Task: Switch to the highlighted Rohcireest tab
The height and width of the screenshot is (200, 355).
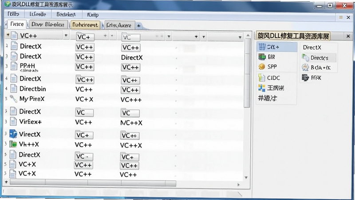Action: coord(85,25)
